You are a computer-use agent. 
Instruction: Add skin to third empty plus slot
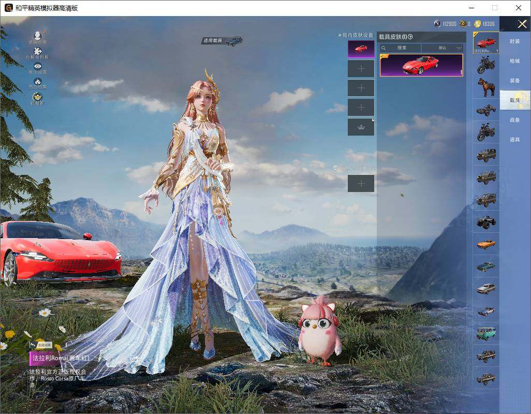361,107
